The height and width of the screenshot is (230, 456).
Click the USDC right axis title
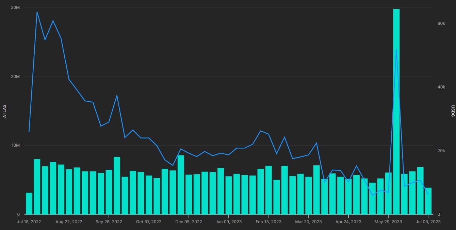(453, 111)
